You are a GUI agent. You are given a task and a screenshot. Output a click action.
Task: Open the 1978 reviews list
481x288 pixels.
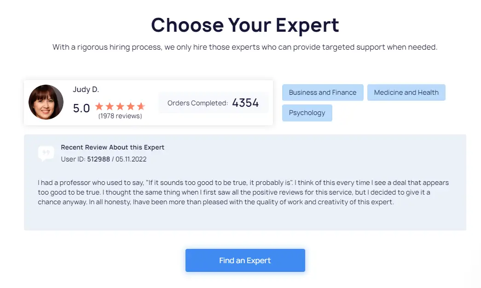point(120,116)
